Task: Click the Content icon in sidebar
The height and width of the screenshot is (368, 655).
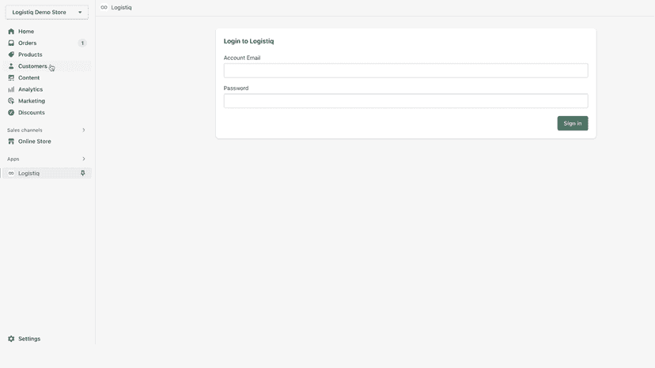Action: [x=11, y=77]
